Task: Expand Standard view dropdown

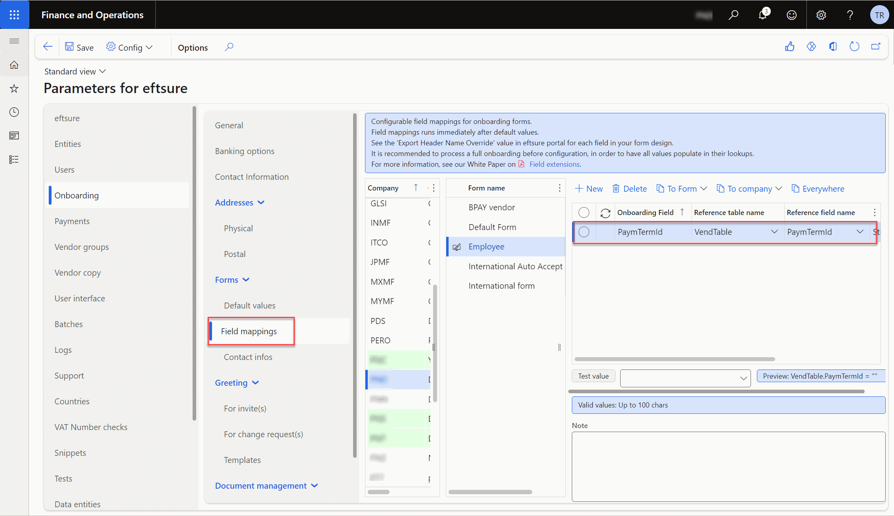Action: [75, 71]
